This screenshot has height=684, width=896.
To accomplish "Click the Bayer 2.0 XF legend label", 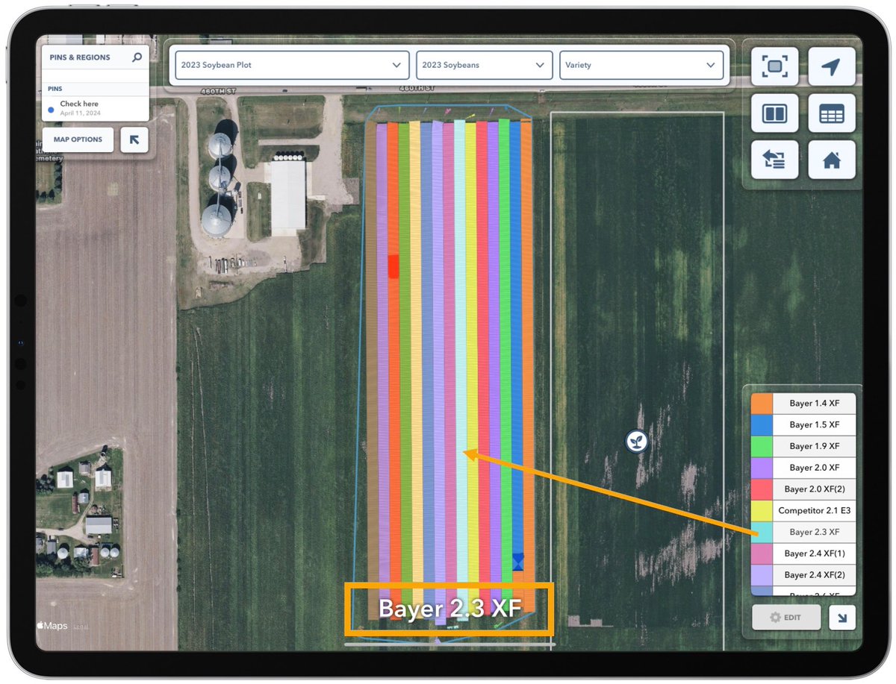I will tap(814, 468).
